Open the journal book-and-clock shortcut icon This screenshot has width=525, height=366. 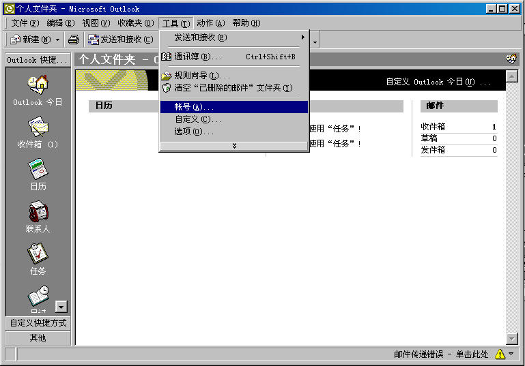point(38,296)
